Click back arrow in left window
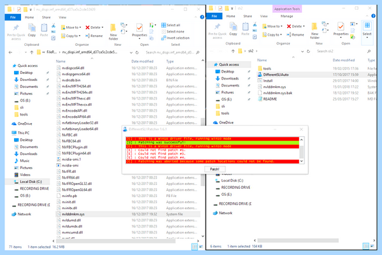Screen dimensions: 382x255 (x=10, y=52)
